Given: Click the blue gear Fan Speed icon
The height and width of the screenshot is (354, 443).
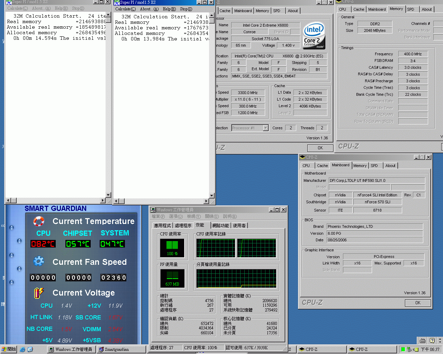Looking at the screenshot, I should point(38,261).
